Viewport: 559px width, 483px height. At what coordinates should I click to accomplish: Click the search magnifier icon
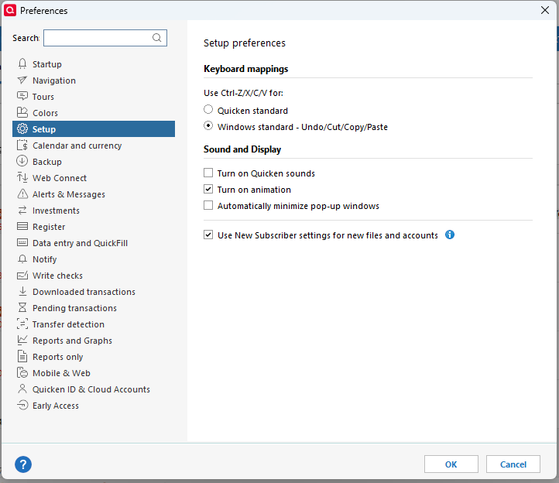157,38
